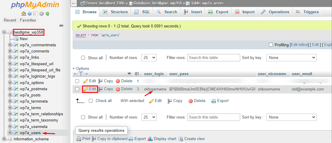Expand the wp7a_users table node
332x143 pixels.
pos(10,133)
